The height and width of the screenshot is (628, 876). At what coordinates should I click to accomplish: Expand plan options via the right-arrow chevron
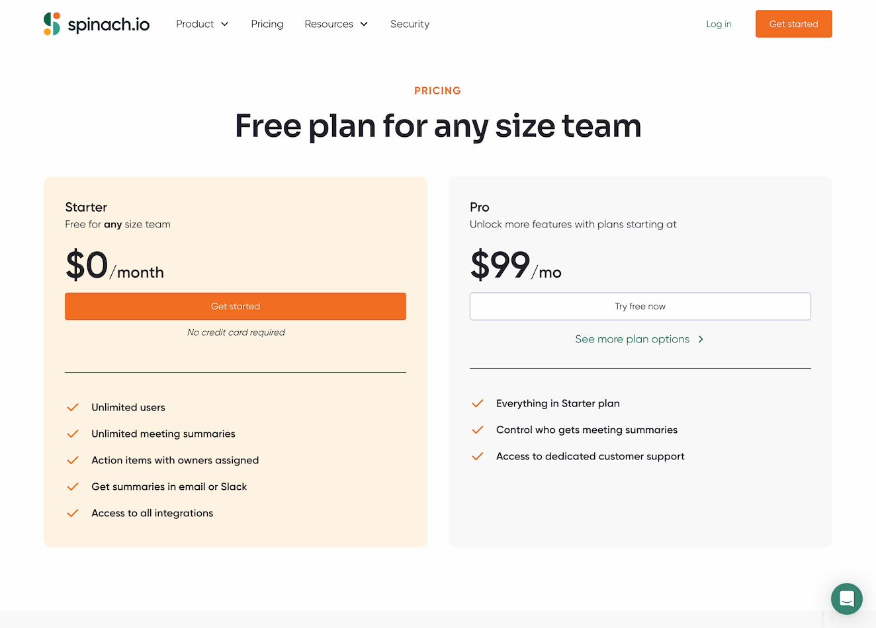(x=700, y=338)
